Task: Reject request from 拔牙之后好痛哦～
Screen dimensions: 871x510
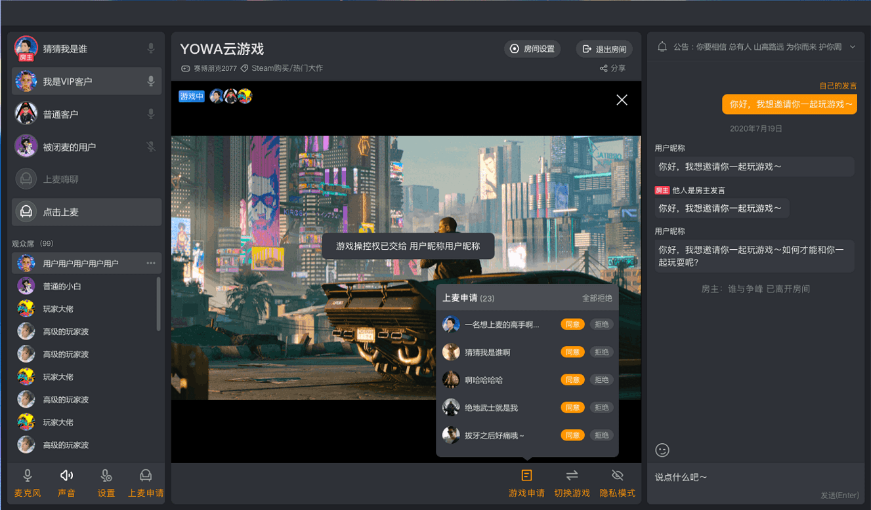Action: (x=601, y=435)
